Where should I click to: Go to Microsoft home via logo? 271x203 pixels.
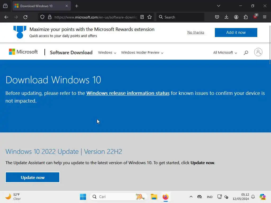[23, 52]
